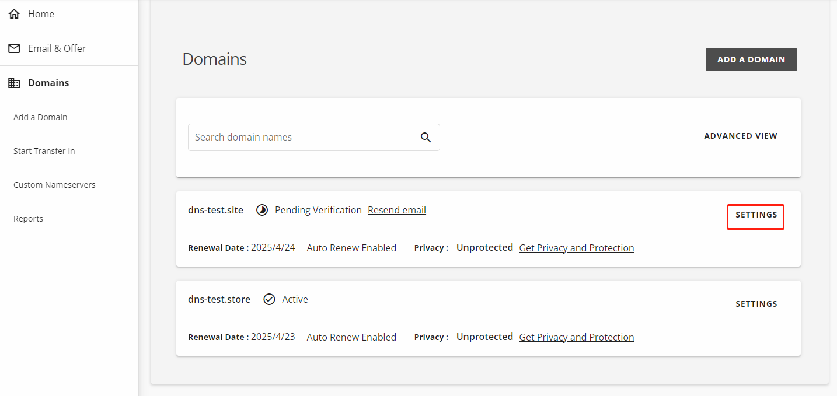The height and width of the screenshot is (396, 837).
Task: Open SETTINGS for dns-test.site
Action: point(756,215)
